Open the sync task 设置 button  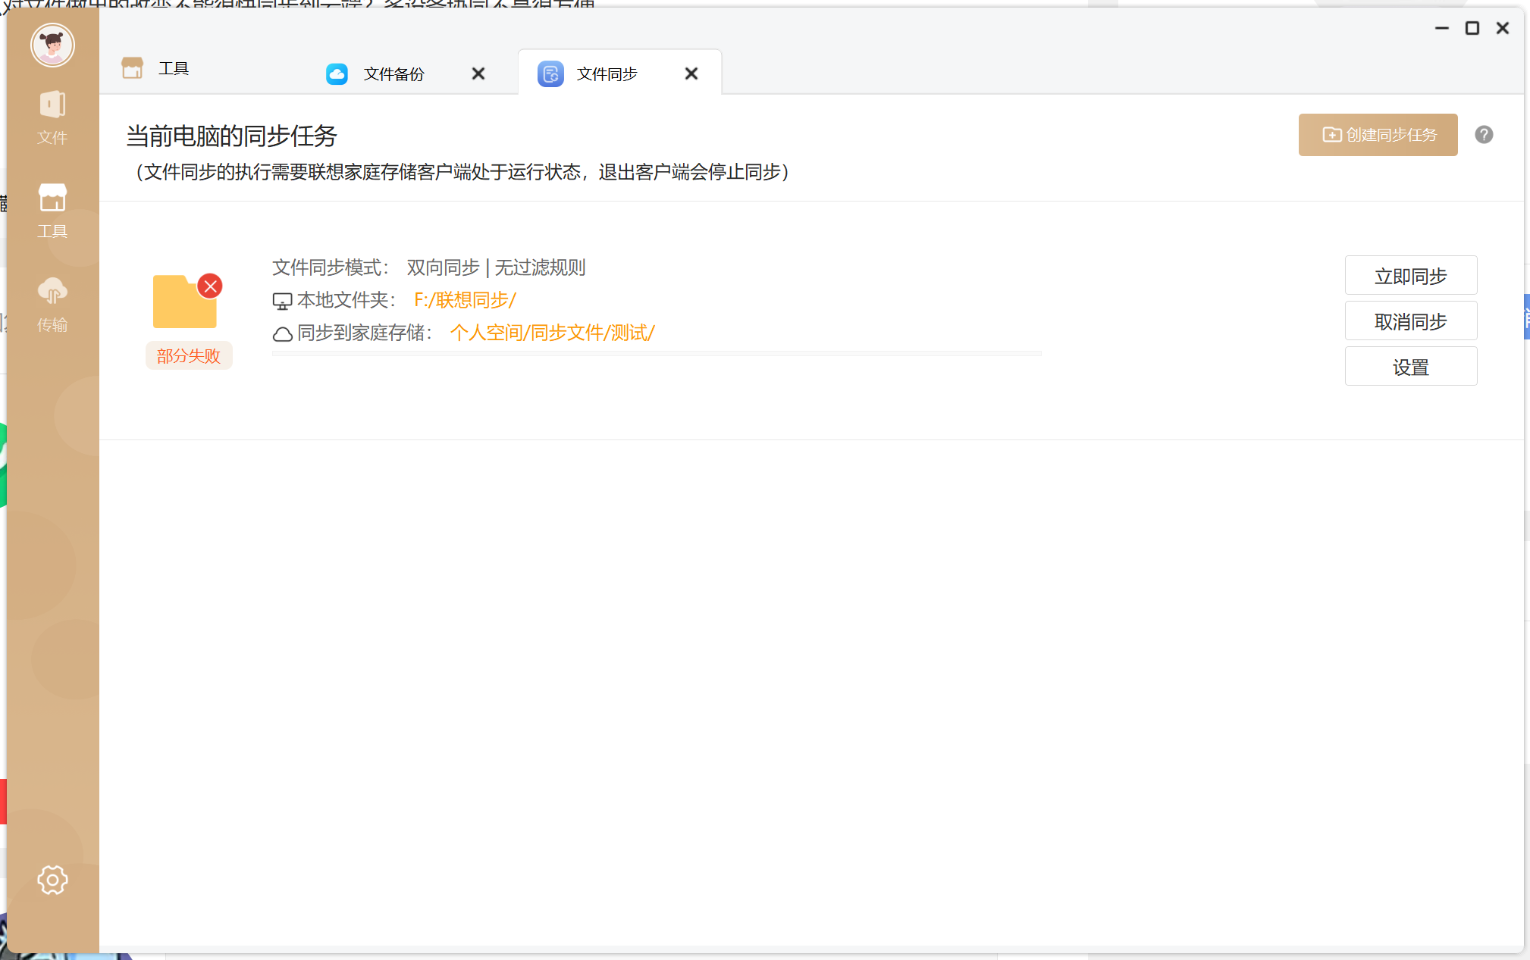pyautogui.click(x=1410, y=367)
